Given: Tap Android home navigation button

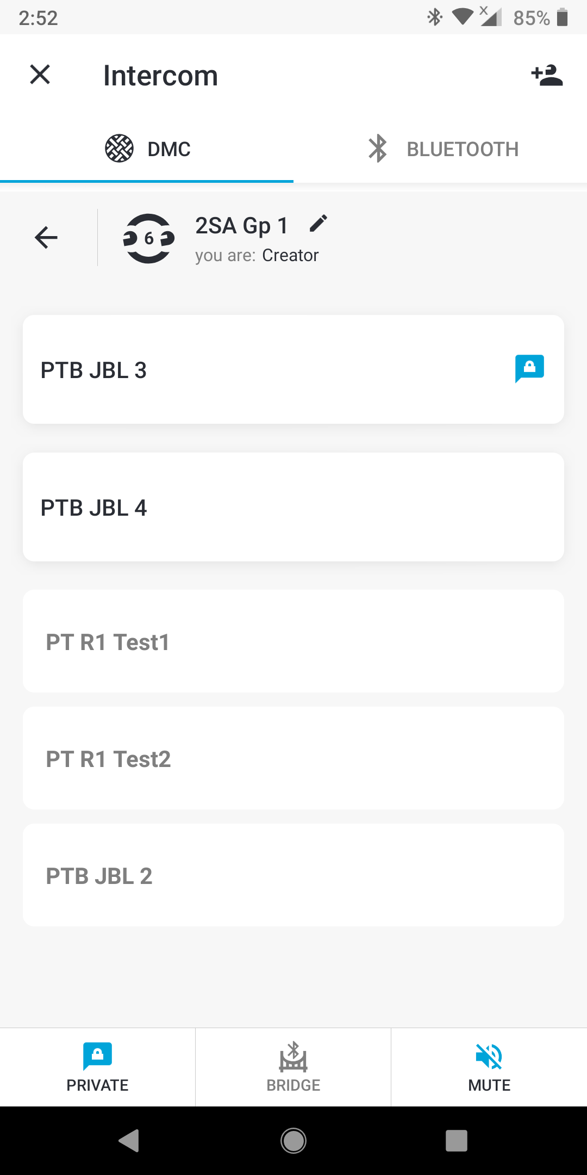Looking at the screenshot, I should coord(293,1141).
